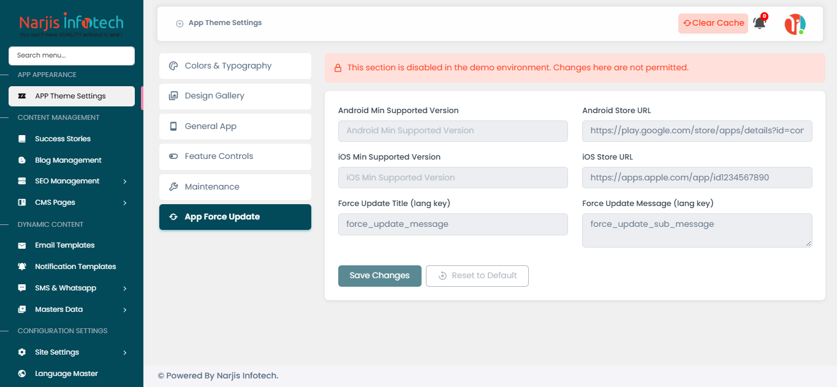The height and width of the screenshot is (387, 837).
Task: Click the Save Changes button
Action: click(x=380, y=276)
